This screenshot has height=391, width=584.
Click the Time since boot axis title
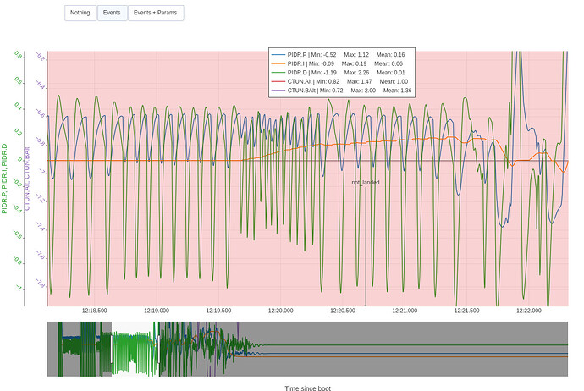[x=307, y=387]
